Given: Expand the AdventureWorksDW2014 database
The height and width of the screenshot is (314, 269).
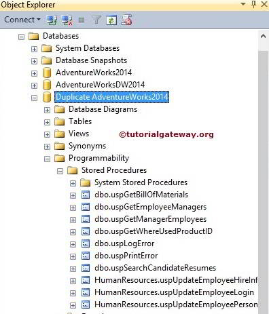Looking at the screenshot, I should pyautogui.click(x=34, y=85).
